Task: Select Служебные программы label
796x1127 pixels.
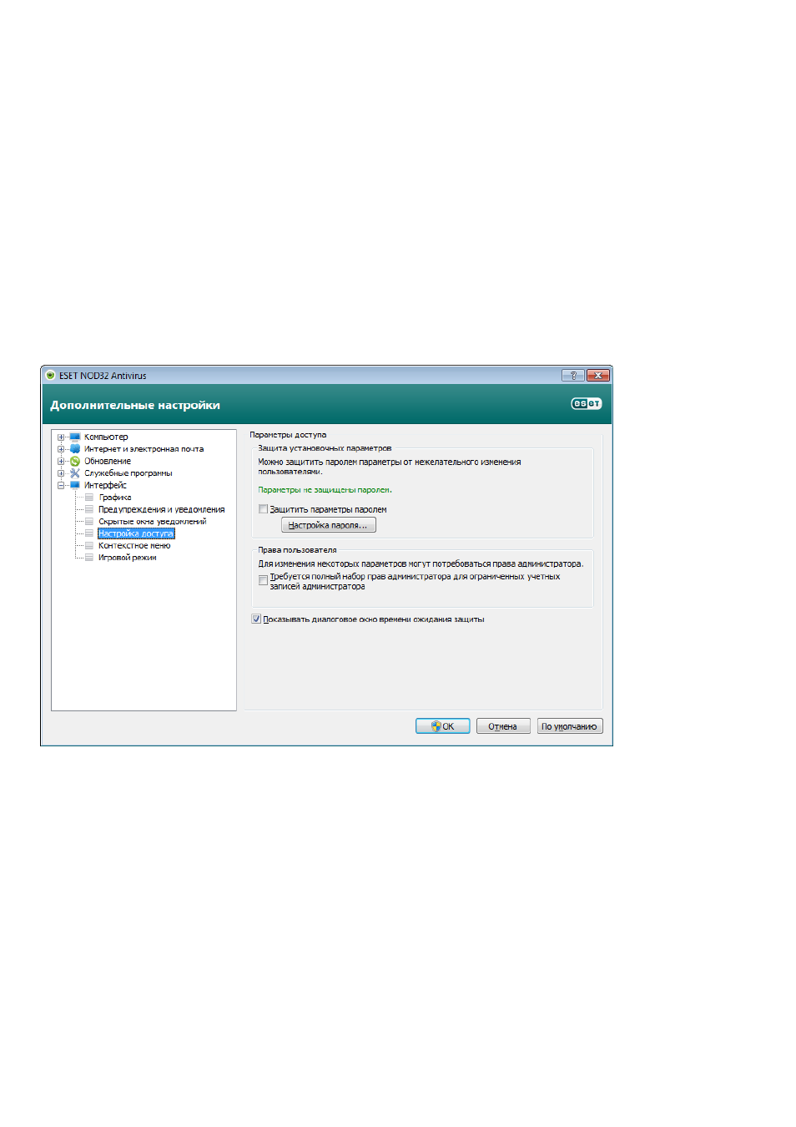Action: tap(128, 473)
